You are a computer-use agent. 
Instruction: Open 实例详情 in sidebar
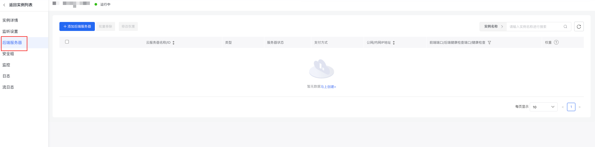click(x=10, y=20)
